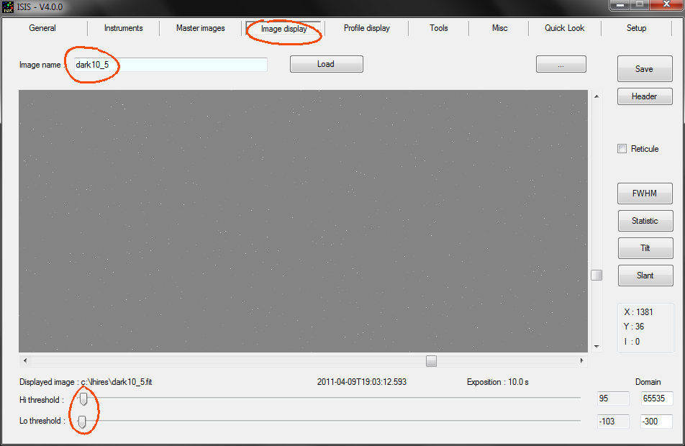Click the Hi threshold slider handle
685x446 pixels.
click(x=83, y=399)
